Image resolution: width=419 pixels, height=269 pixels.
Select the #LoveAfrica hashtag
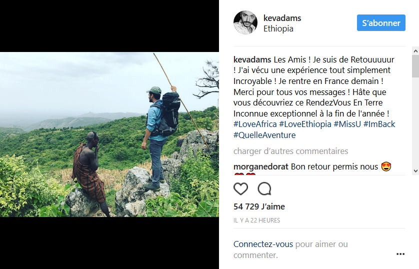click(255, 124)
